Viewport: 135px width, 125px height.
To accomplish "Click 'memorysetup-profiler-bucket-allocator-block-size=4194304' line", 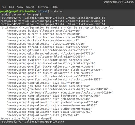I will tap(54, 70).
